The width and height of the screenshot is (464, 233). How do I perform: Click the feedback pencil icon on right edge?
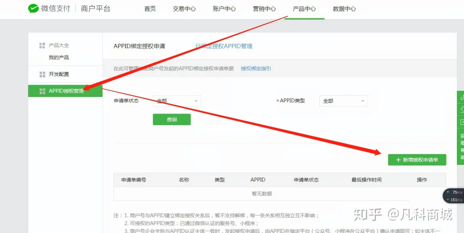[x=461, y=121]
